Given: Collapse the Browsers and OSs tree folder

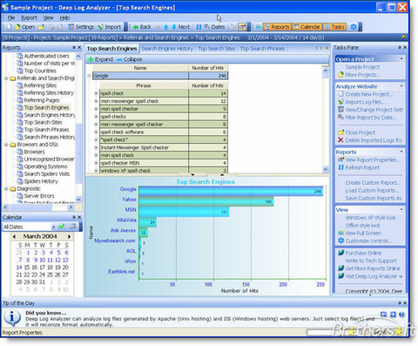Looking at the screenshot, I should pos(6,145).
